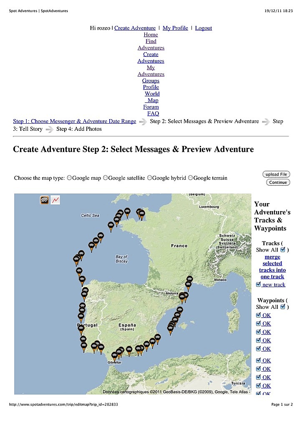The height and width of the screenshot is (428, 302).
Task: Open the third OK waypoint link
Action: point(267,332)
